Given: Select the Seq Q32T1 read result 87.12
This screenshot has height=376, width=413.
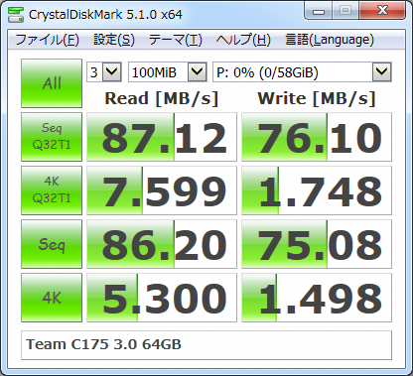Looking at the screenshot, I should tap(162, 137).
